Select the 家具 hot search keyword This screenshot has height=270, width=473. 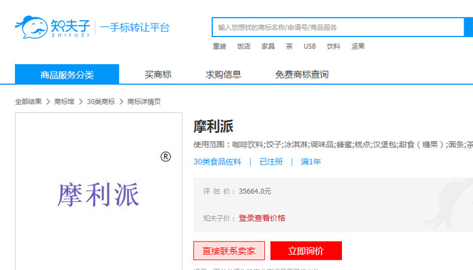coord(268,47)
